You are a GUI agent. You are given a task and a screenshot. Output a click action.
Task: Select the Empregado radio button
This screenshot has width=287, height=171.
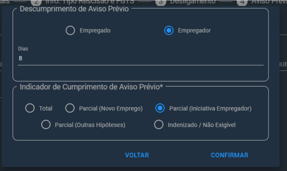(70, 30)
